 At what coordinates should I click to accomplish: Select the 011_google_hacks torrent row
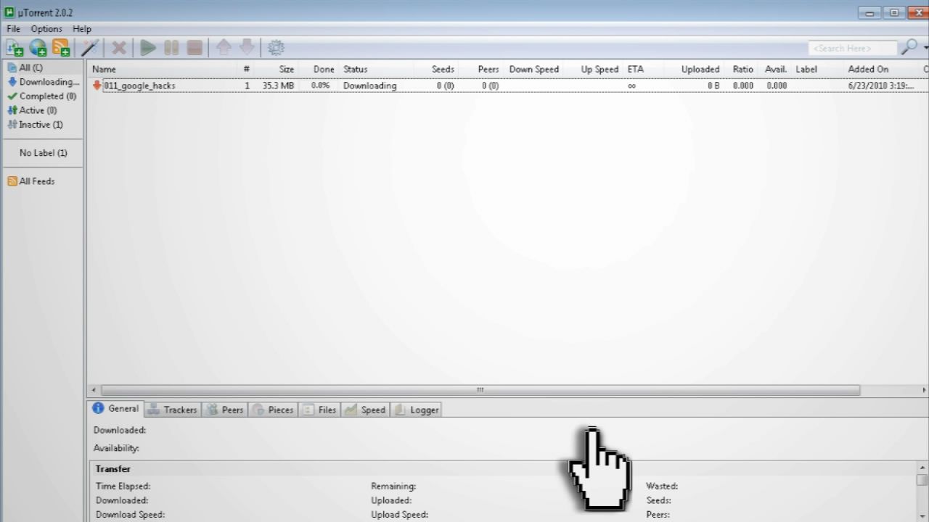click(x=139, y=85)
